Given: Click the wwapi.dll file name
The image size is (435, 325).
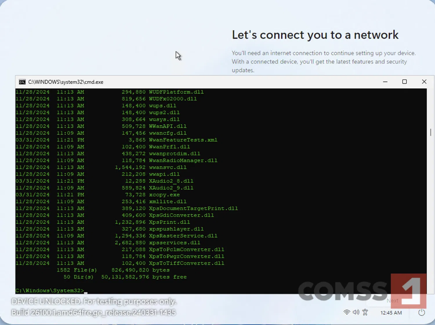Looking at the screenshot, I should point(164,174).
